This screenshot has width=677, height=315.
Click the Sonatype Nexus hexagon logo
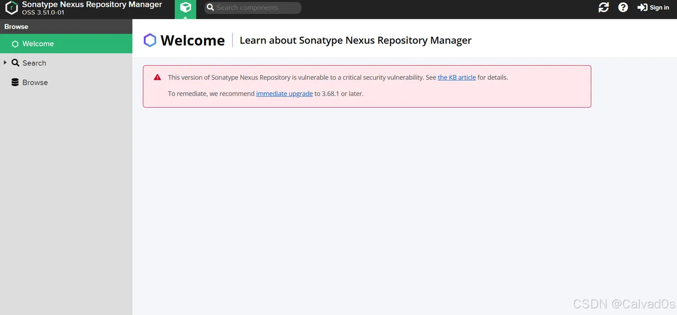coord(12,8)
